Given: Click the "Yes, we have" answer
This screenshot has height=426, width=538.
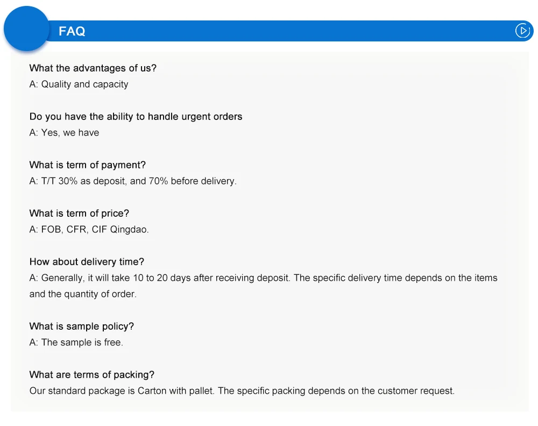Looking at the screenshot, I should point(64,133).
